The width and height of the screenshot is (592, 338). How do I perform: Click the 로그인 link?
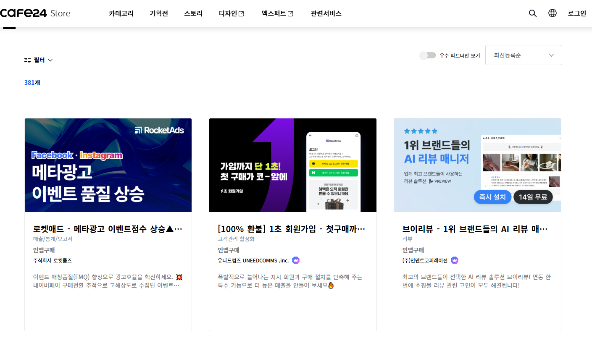pyautogui.click(x=577, y=13)
